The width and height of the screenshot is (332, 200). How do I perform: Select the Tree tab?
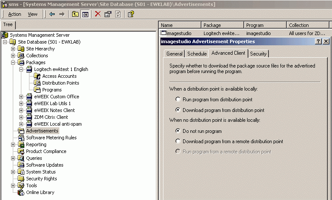8,25
